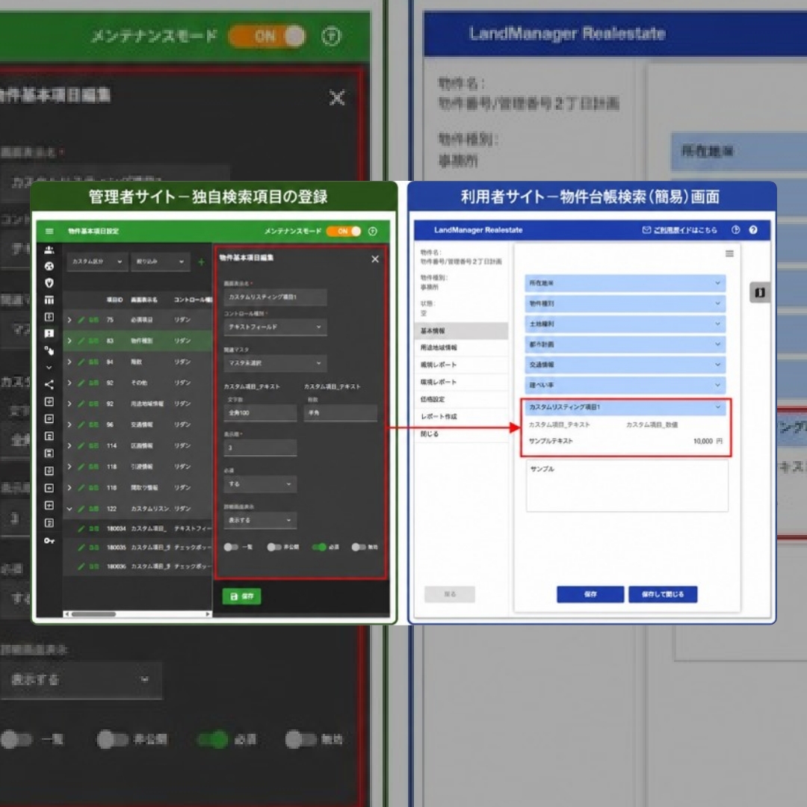Click the 保存して閉じる button
The width and height of the screenshot is (807, 807).
point(663,594)
